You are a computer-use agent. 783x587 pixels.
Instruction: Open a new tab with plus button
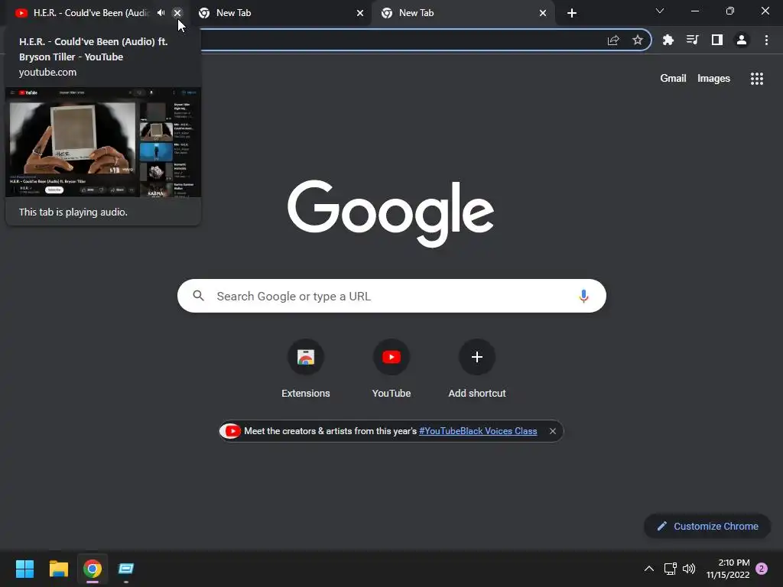click(x=572, y=13)
